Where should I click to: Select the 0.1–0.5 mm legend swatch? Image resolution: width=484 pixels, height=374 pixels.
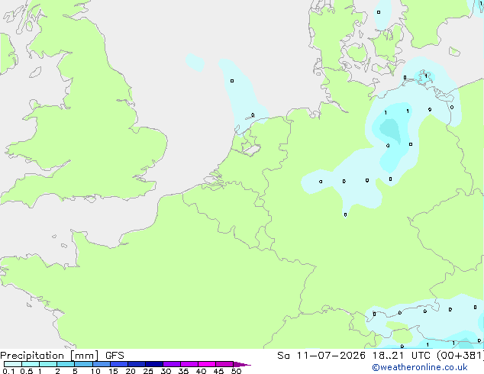[x=13, y=364]
